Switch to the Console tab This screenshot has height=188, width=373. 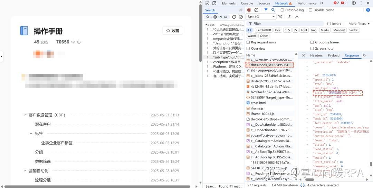point(247,3)
